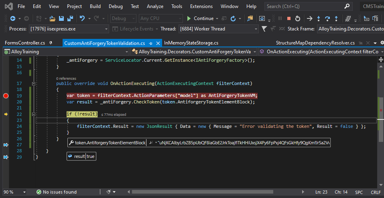Close the CustomAntiForgeryTokenValidation.cs tab
The width and height of the screenshot is (384, 198).
[x=158, y=43]
